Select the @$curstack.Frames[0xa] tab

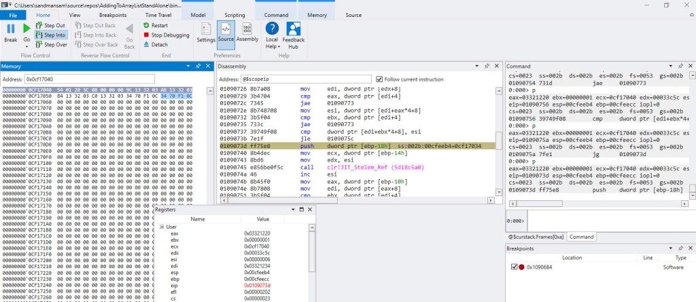click(x=536, y=236)
